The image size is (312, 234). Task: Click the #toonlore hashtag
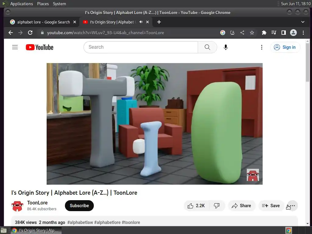pyautogui.click(x=131, y=222)
